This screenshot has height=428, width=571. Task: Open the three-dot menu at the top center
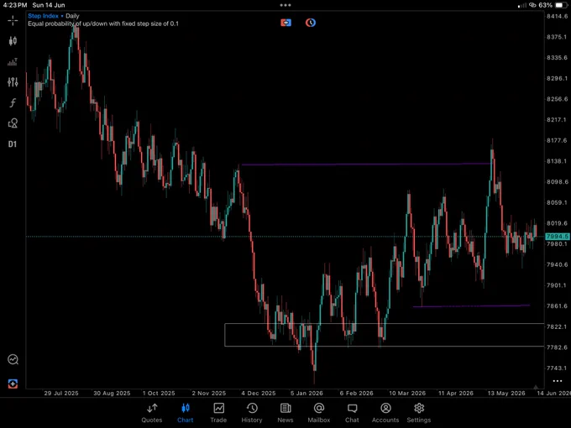tap(285, 5)
